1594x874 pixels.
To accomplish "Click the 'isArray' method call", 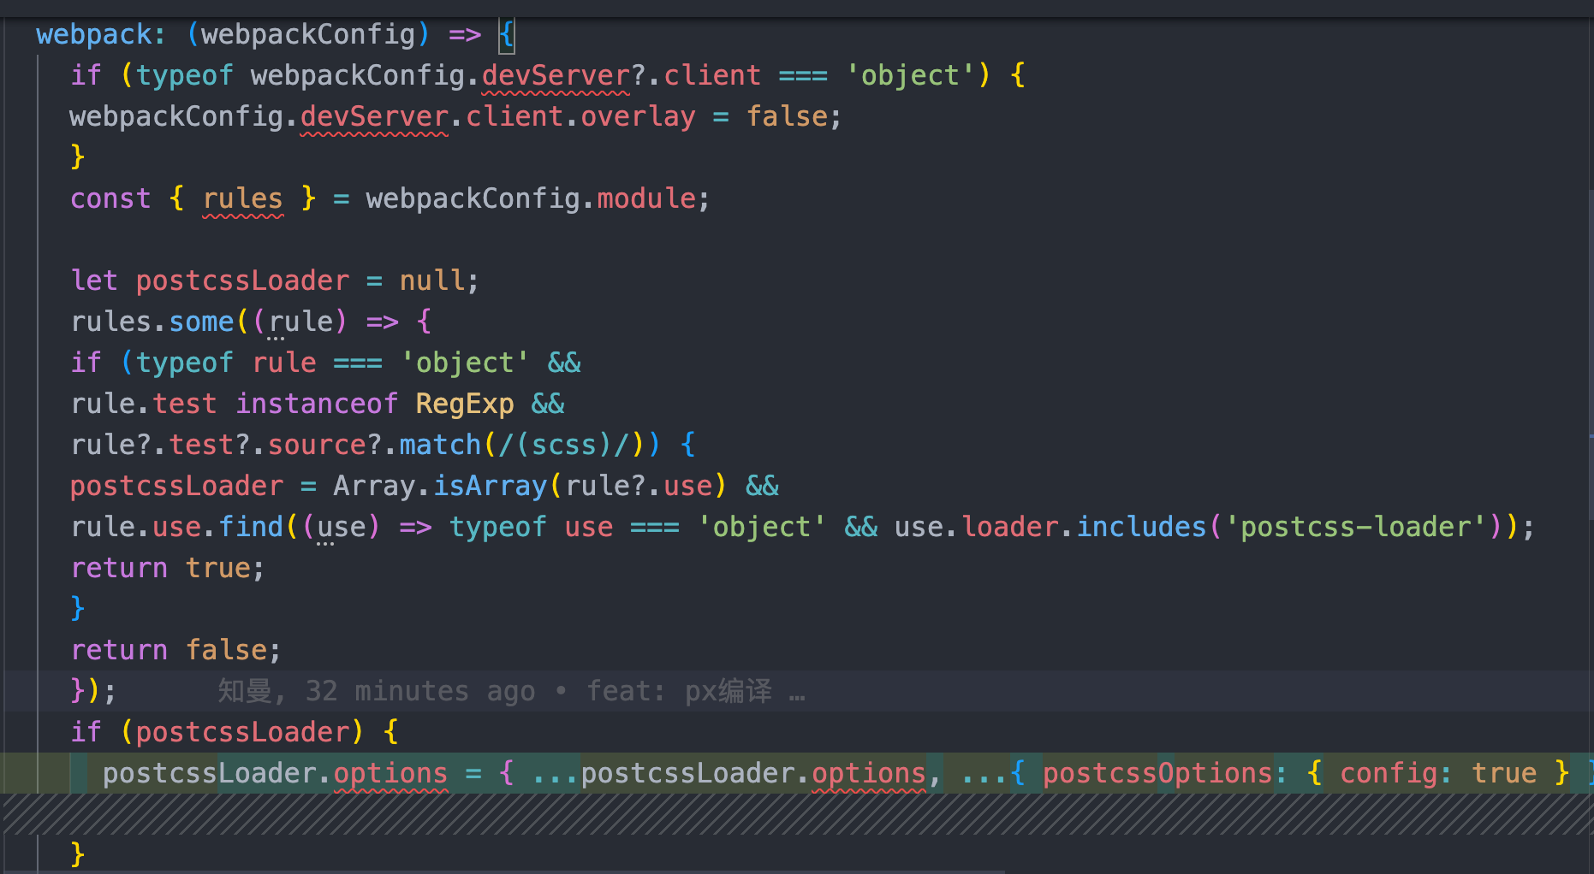I will [490, 486].
